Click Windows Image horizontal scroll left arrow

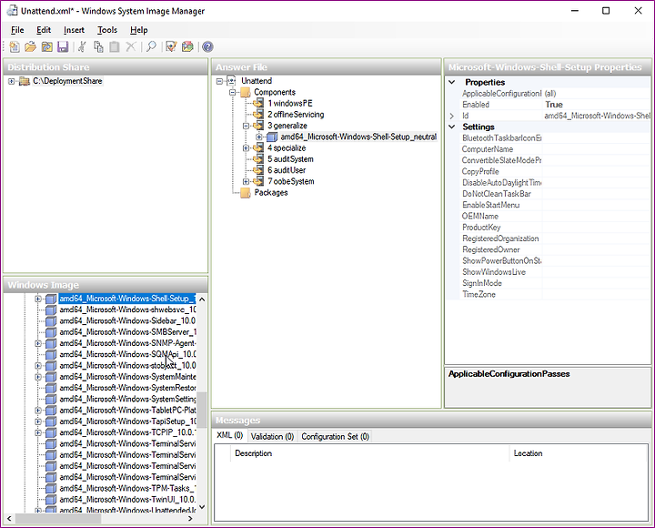9,519
